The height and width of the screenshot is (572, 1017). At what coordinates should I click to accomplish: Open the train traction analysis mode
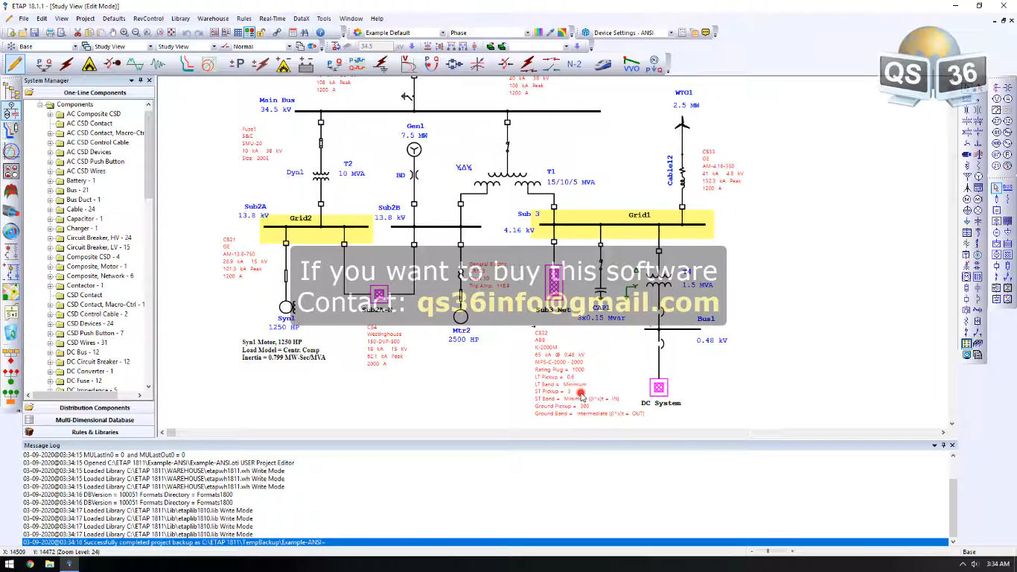pos(602,64)
